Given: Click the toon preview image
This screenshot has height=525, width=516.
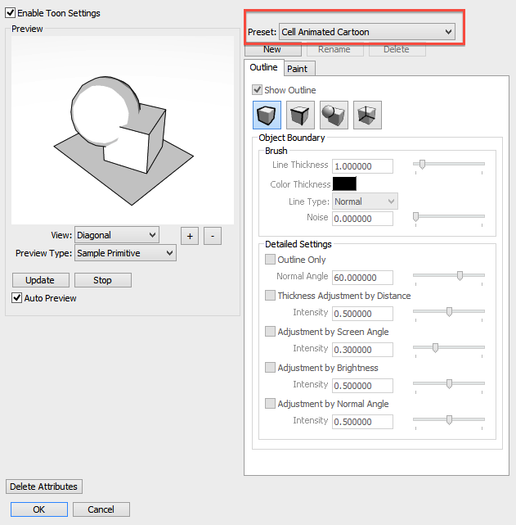Looking at the screenshot, I should pyautogui.click(x=123, y=130).
